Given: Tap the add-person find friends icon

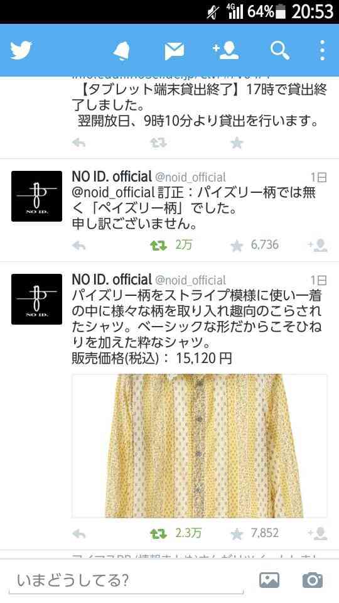Looking at the screenshot, I should tap(225, 50).
